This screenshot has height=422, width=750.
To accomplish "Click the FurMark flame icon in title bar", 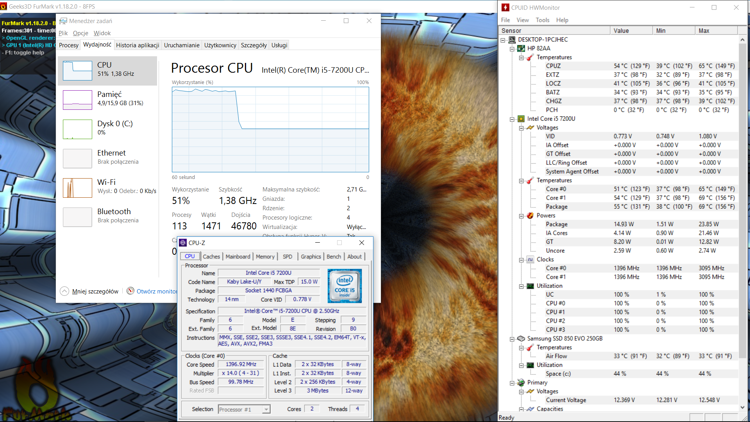I will pos(4,6).
